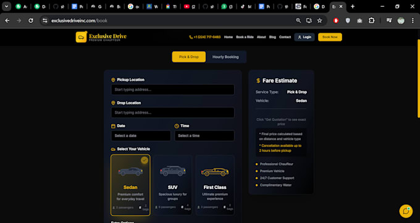The image size is (420, 223).
Task: Go back to the previous page
Action: pos(7,20)
